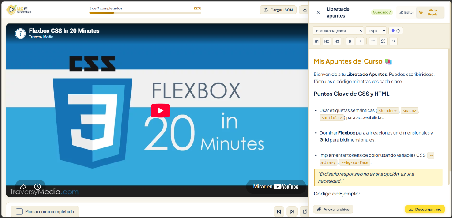452x218 pixels.
Task: Click the responsive design quote block
Action: click(x=378, y=177)
